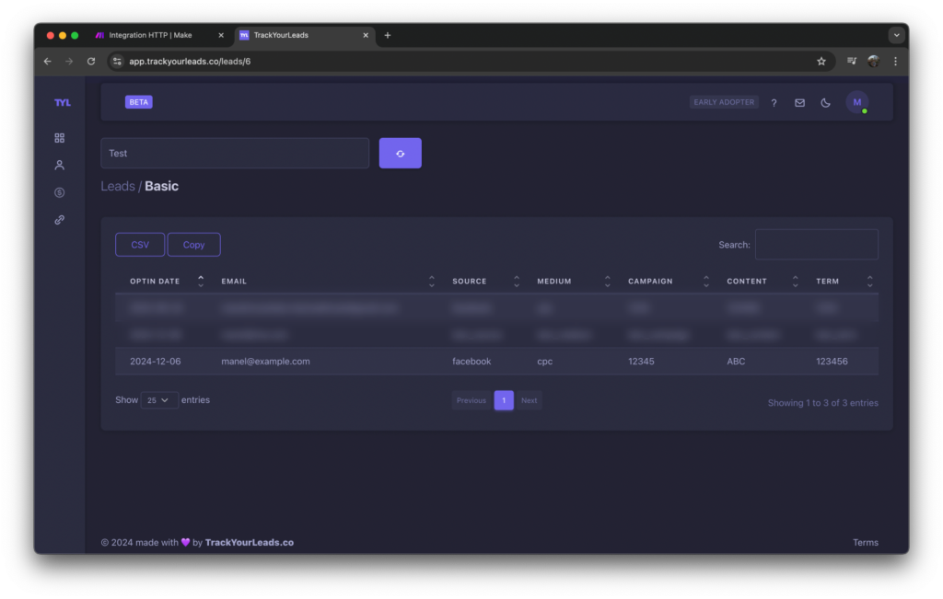
Task: Select the Test project dropdown field
Action: (235, 154)
